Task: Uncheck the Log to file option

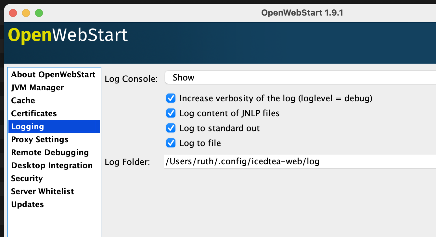Action: pos(171,143)
